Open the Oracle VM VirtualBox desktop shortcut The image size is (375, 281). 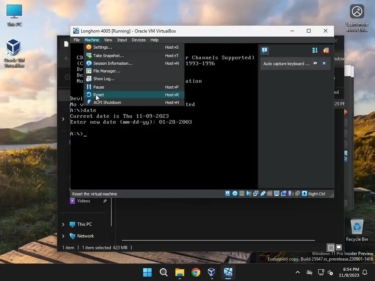tap(14, 53)
